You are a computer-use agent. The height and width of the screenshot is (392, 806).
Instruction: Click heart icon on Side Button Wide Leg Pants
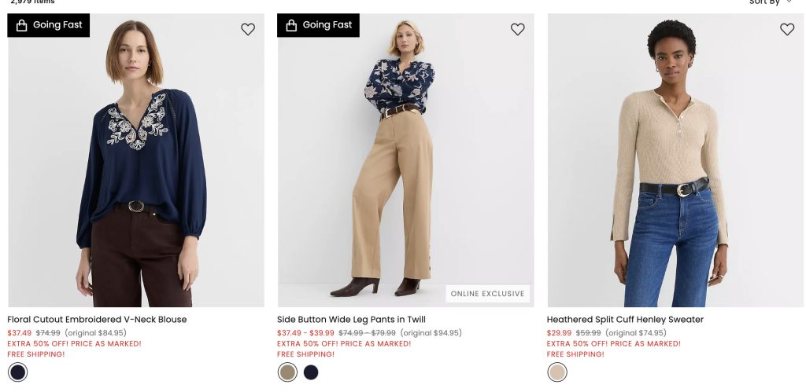pos(517,29)
